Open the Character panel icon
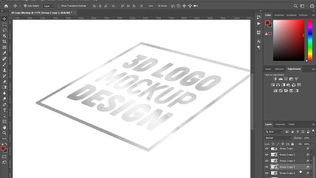The height and width of the screenshot is (178, 316). coord(259,41)
